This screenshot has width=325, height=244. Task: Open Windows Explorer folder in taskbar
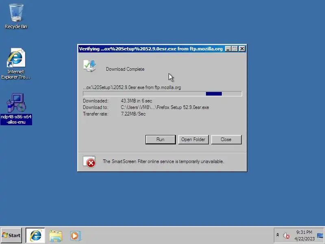(56, 236)
